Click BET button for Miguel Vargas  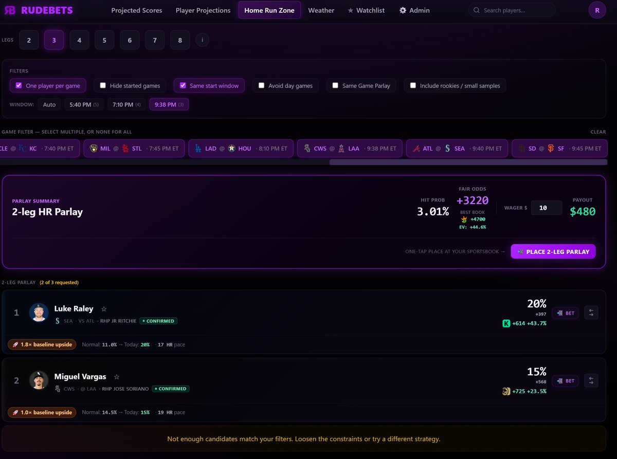565,381
